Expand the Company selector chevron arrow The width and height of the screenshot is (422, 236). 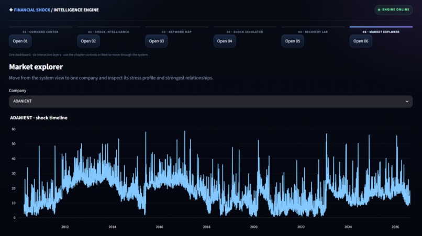coord(407,102)
